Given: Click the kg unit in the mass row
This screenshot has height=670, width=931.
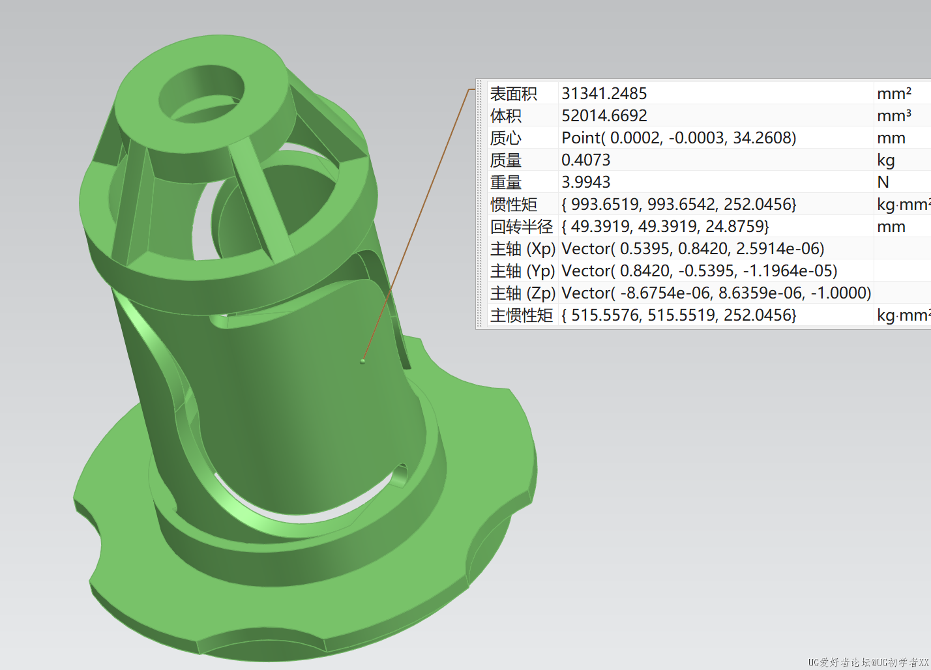Looking at the screenshot, I should [x=886, y=160].
